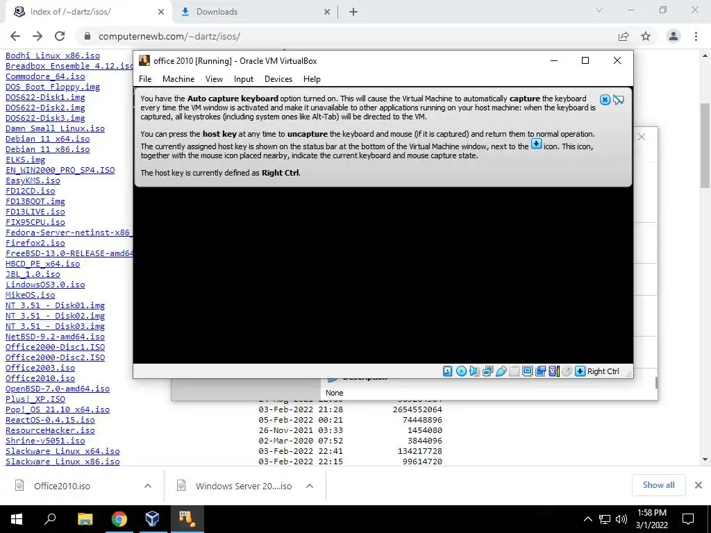Click the network adapters icon in VirtualBox status bar

[488, 371]
